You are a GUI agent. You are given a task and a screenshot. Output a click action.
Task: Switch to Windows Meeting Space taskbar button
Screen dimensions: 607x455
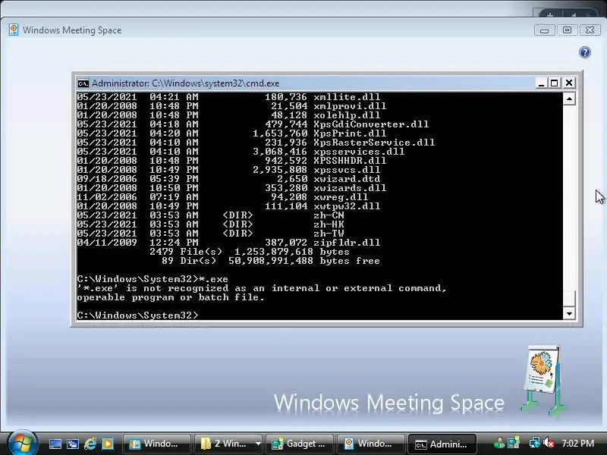[x=371, y=444]
